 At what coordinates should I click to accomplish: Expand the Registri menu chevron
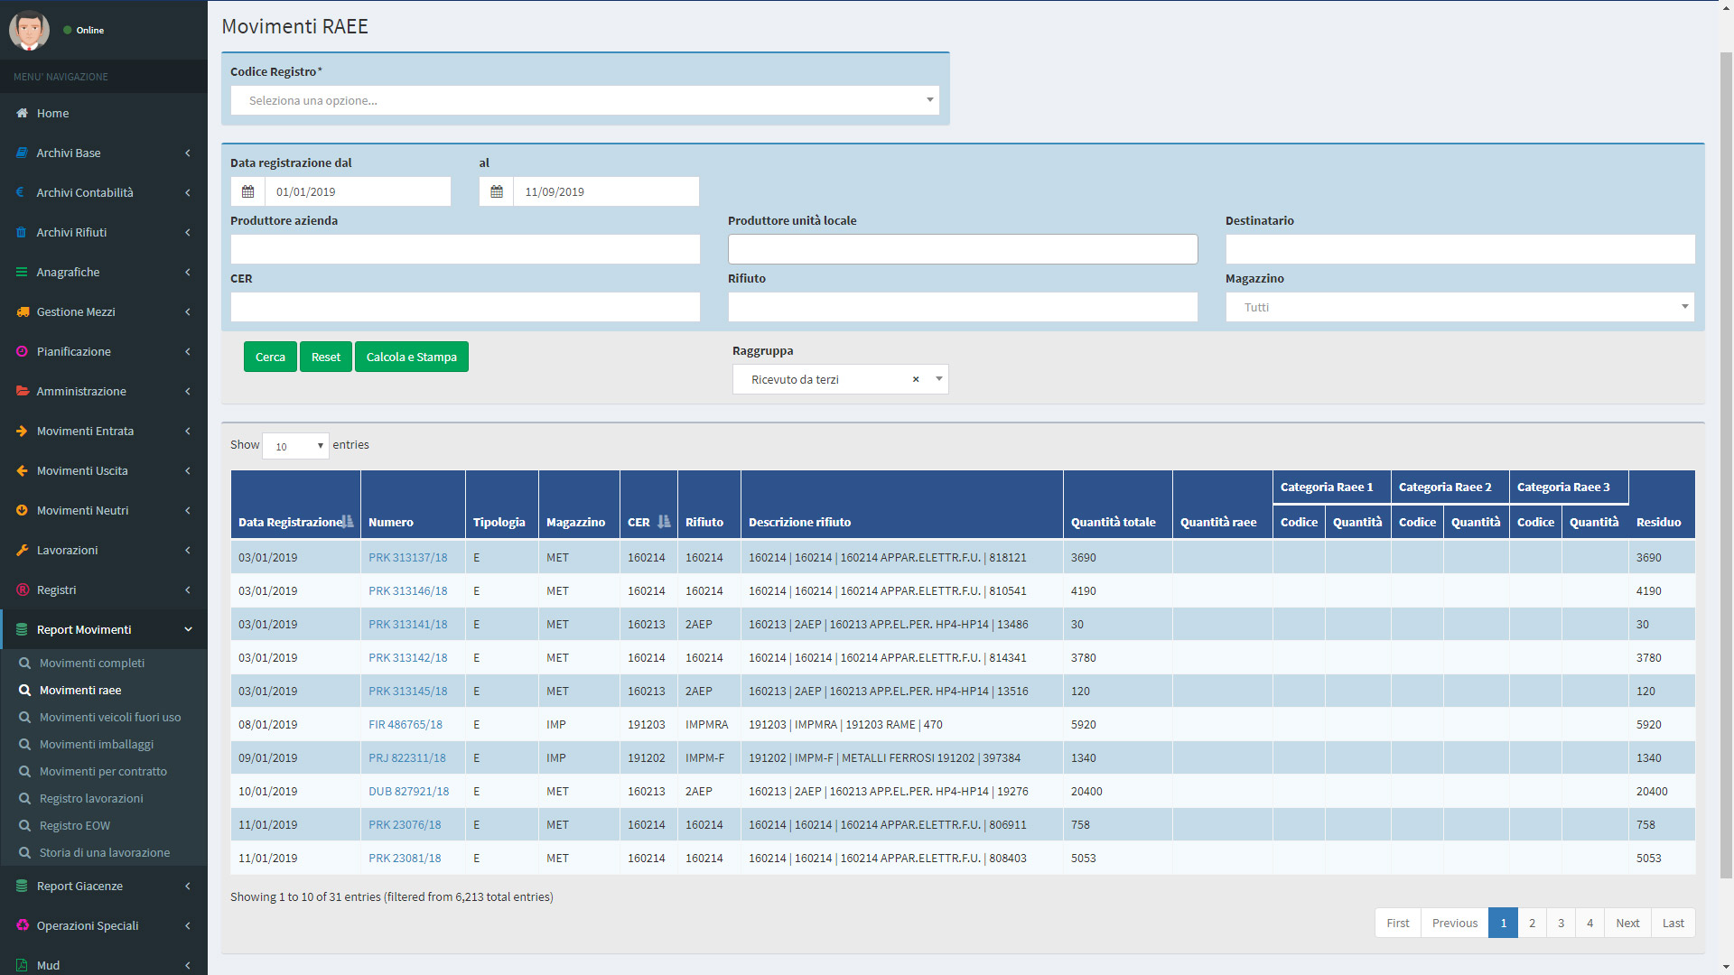coord(188,590)
